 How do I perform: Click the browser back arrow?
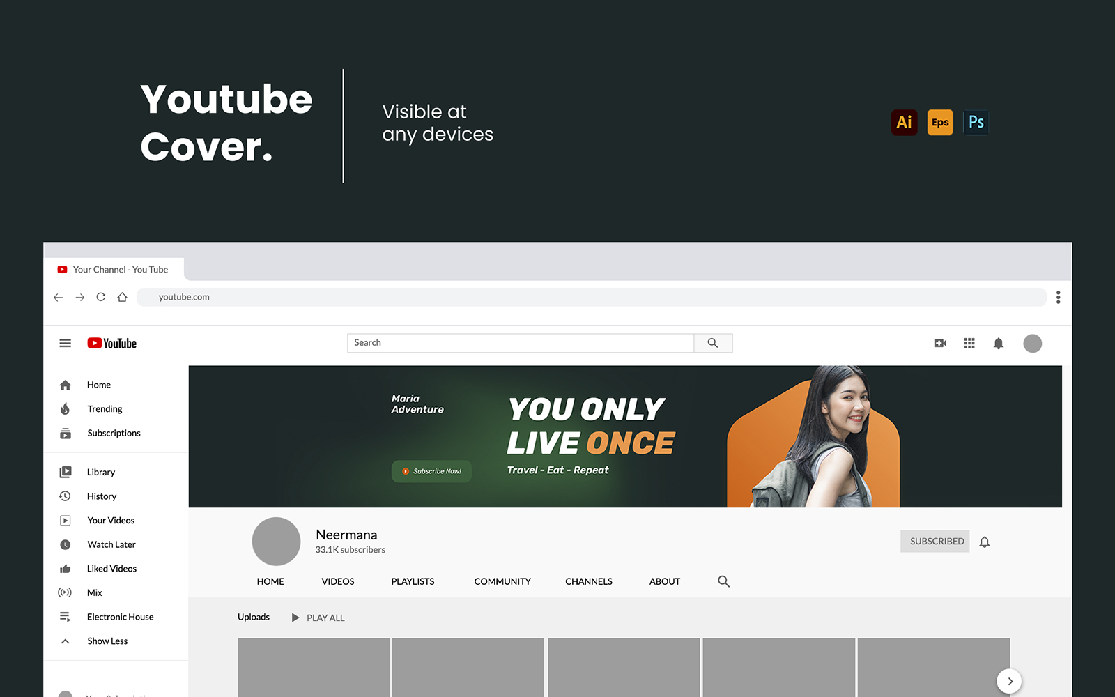59,298
